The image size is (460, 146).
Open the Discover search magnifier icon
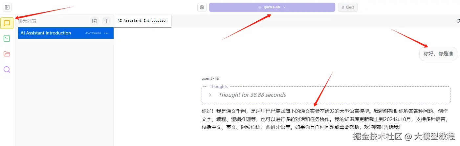[x=7, y=70]
